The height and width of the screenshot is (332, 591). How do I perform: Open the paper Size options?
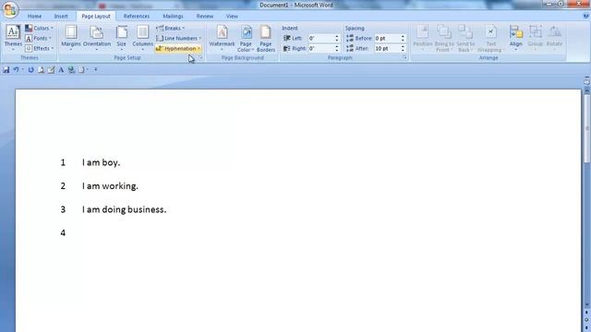coord(121,38)
